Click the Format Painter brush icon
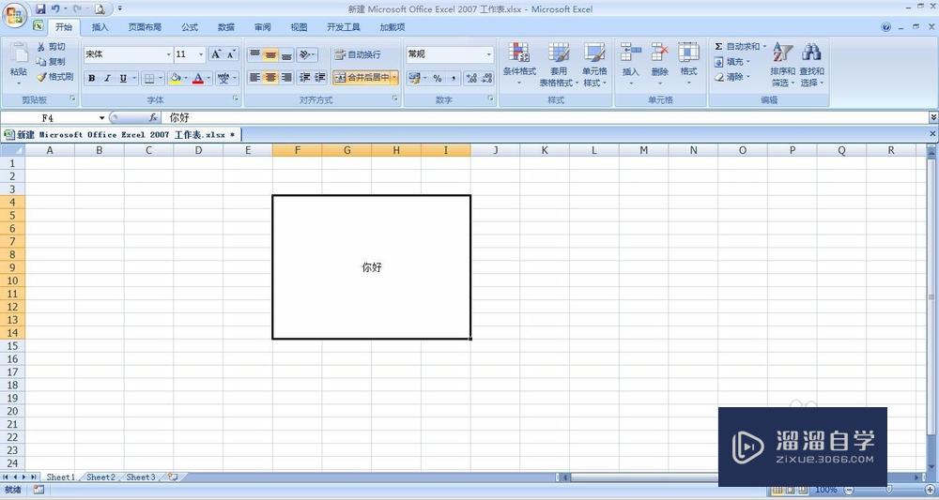The width and height of the screenshot is (939, 500). point(41,77)
